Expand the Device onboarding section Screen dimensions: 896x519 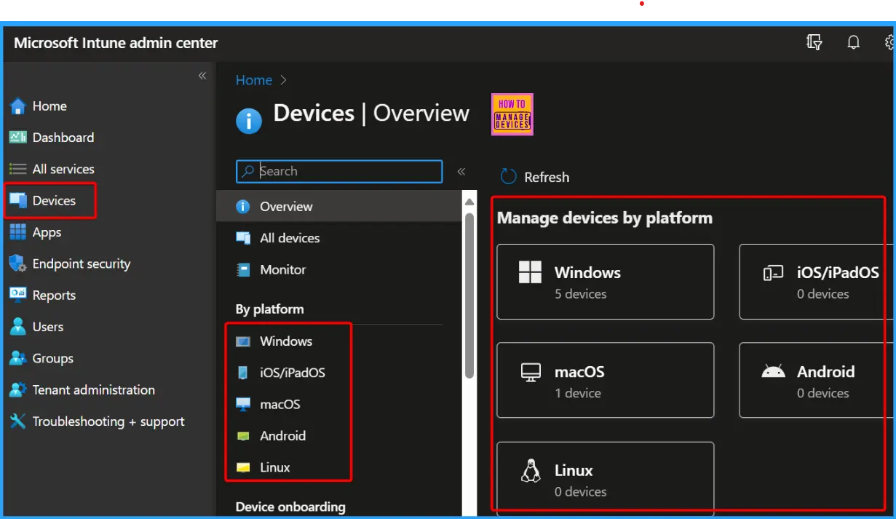point(288,507)
